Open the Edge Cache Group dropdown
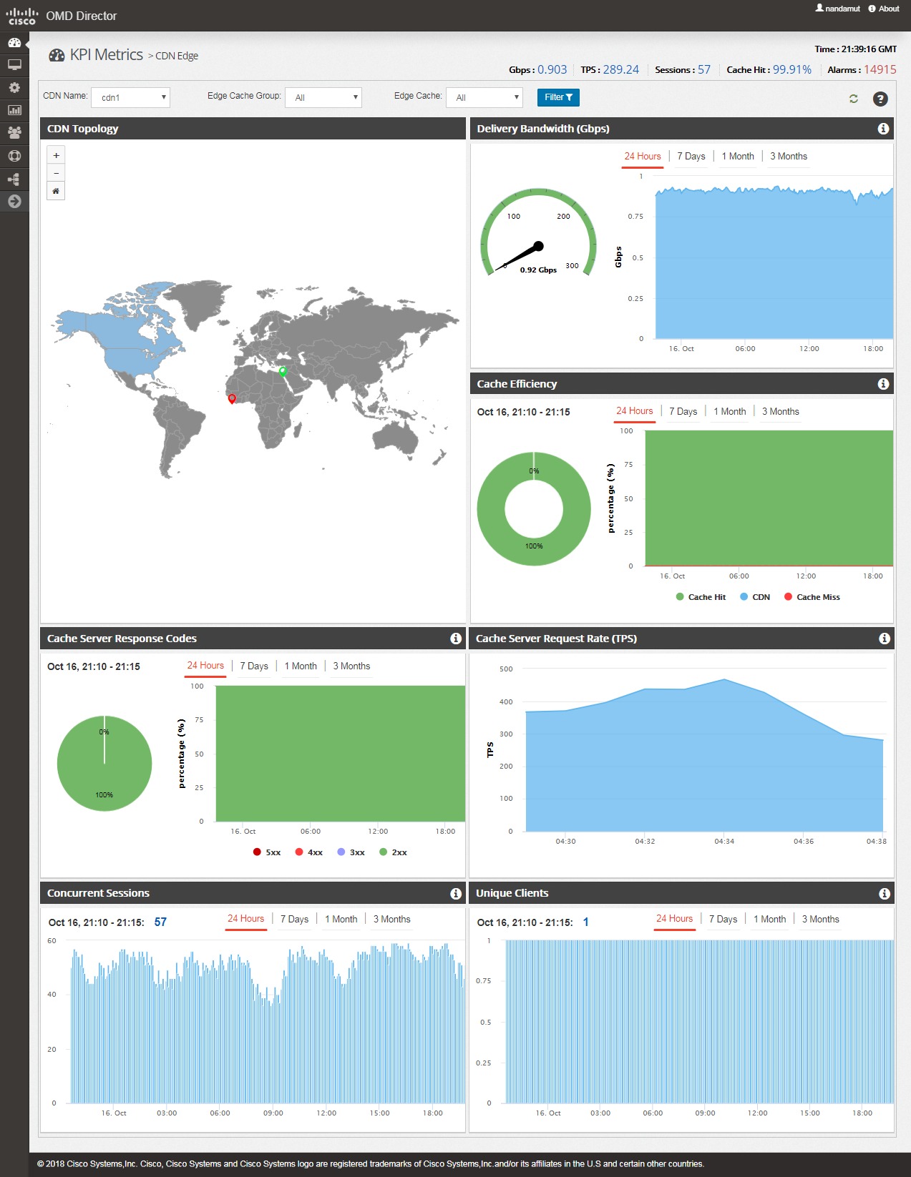Screen dimensions: 911x1177 point(323,97)
